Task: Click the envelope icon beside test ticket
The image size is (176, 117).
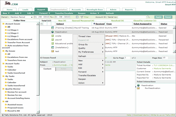Action: click(x=52, y=51)
